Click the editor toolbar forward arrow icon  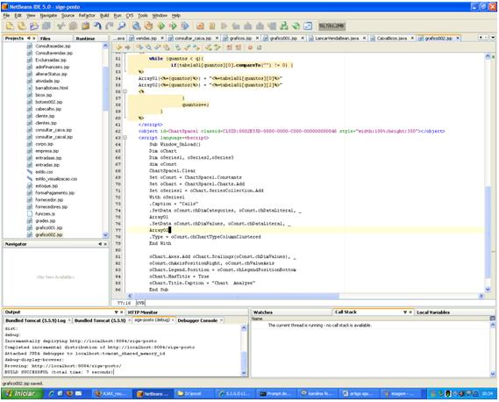click(128, 47)
